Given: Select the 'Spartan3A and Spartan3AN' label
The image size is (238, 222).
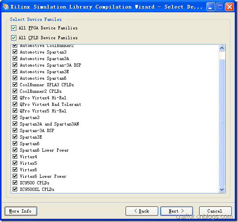Looking at the screenshot, I should pyautogui.click(x=49, y=124).
